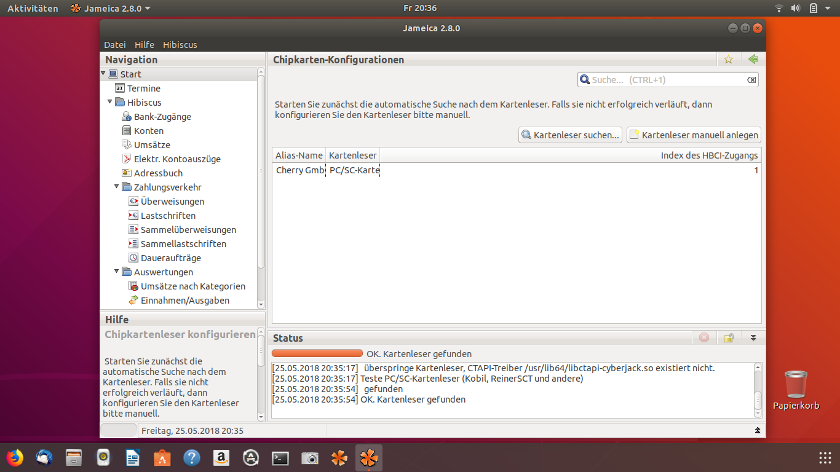840x472 pixels.
Task: Open the Sammellastschriften icon
Action: point(133,244)
